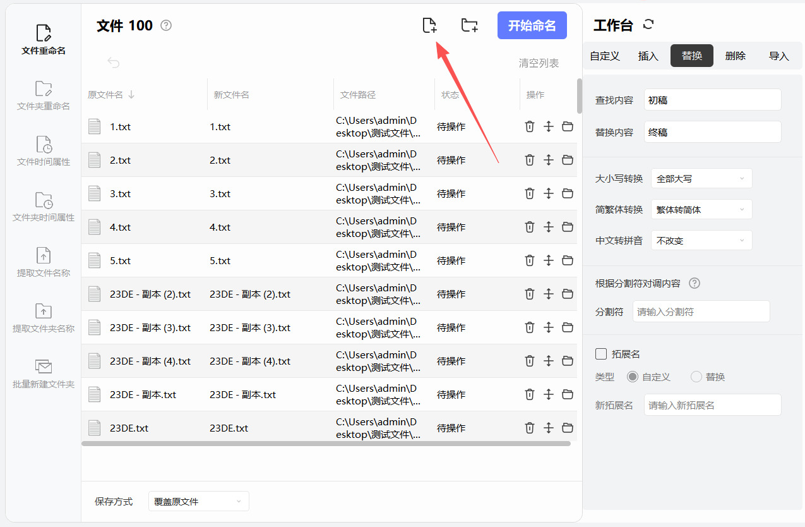Screen dimensions: 805x527
Task: Select 批量新建文件夹 in the sidebar
Action: (44, 373)
